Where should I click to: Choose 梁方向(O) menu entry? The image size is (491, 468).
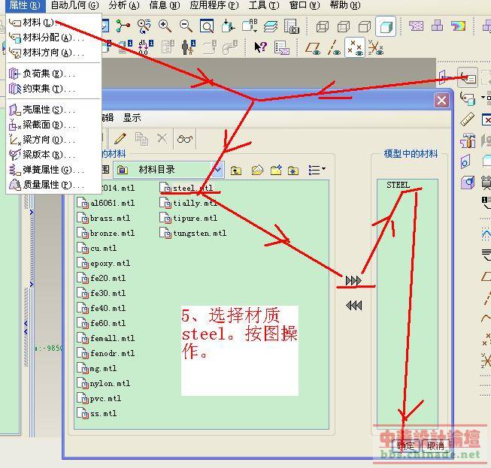[53, 140]
